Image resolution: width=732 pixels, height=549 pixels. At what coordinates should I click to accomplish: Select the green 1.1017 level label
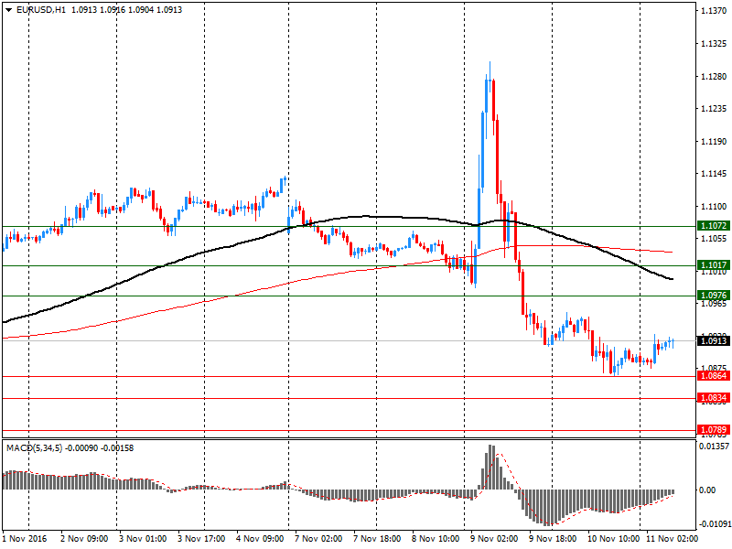(714, 265)
